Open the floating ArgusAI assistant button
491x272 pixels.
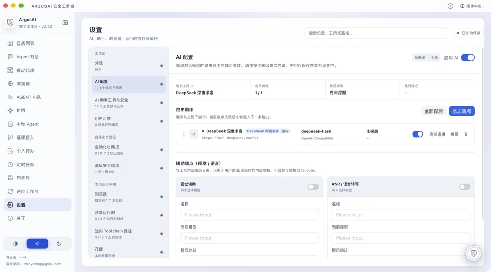474,253
